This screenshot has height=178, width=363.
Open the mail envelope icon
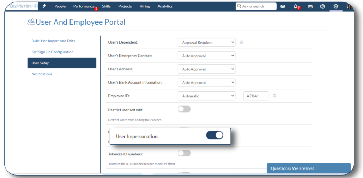(x=310, y=7)
